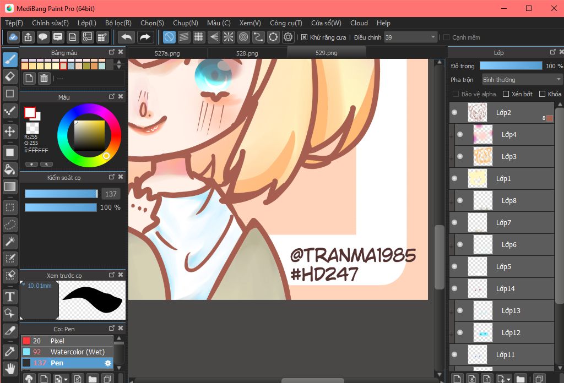Open Pen brush settings gear
Screen dimensions: 564x383
(x=107, y=363)
